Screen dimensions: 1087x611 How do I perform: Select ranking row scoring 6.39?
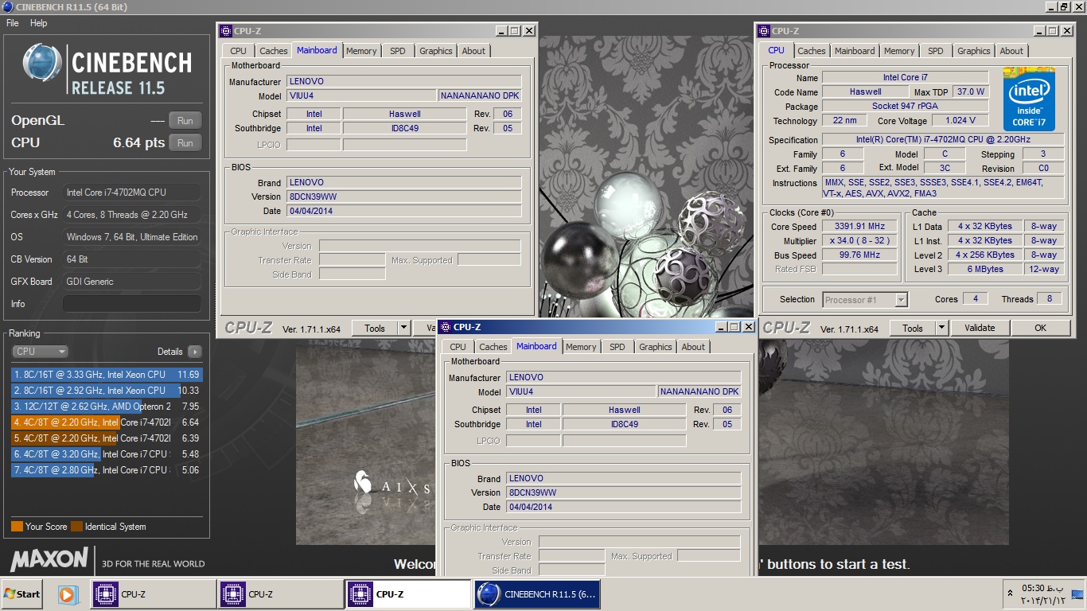107,438
